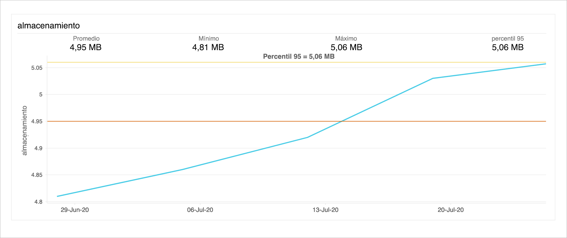Image resolution: width=567 pixels, height=238 pixels.
Task: Click the 20-Jul-20 x-axis date label
Action: pyautogui.click(x=451, y=210)
